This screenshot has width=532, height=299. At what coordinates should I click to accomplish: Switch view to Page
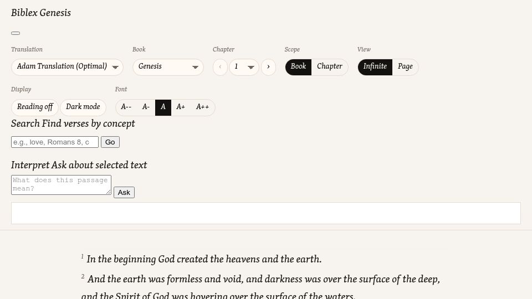405,67
